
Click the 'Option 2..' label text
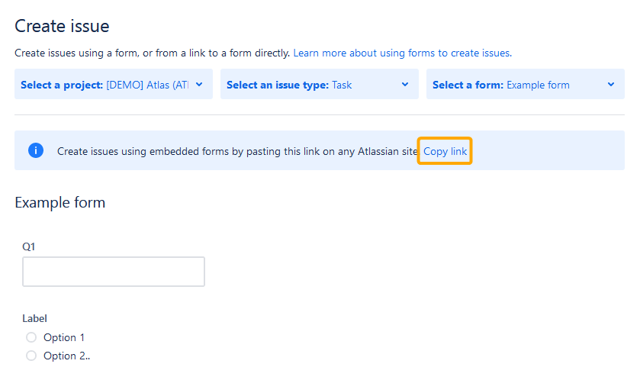(67, 356)
